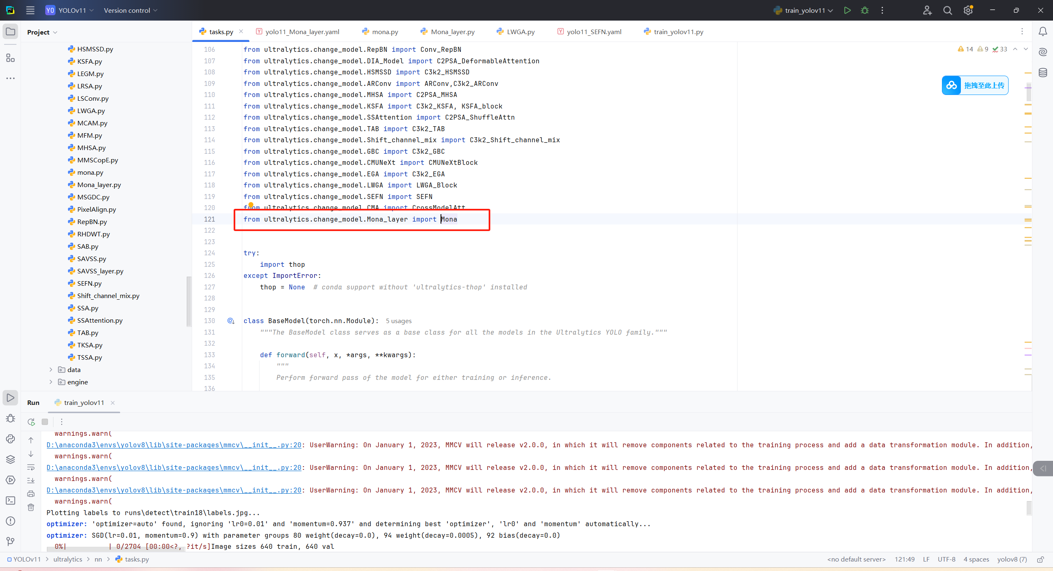Rerun train_yolov11 in the Run panel
The height and width of the screenshot is (571, 1053).
click(31, 422)
